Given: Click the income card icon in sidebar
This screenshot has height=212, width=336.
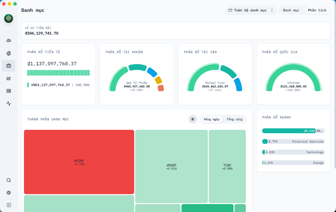Looking at the screenshot, I should 9,91.
